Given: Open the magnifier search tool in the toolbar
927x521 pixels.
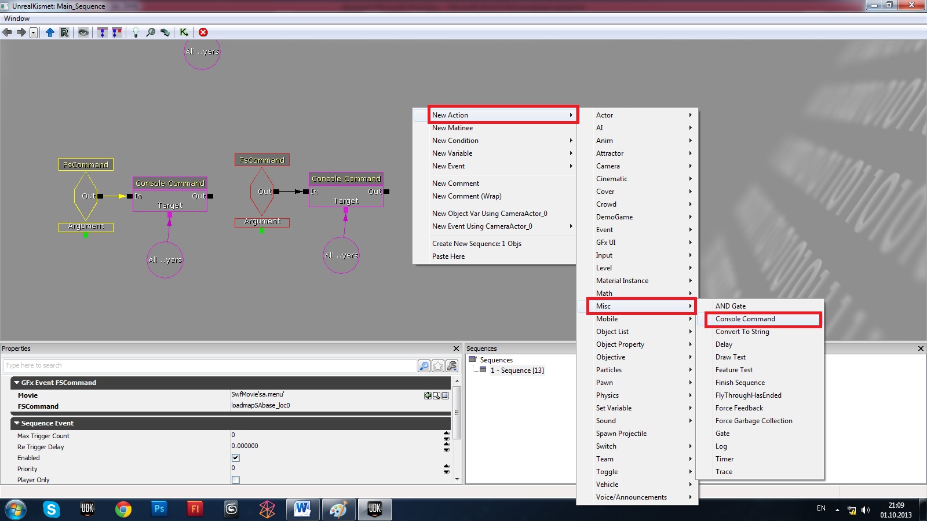Looking at the screenshot, I should tap(151, 32).
